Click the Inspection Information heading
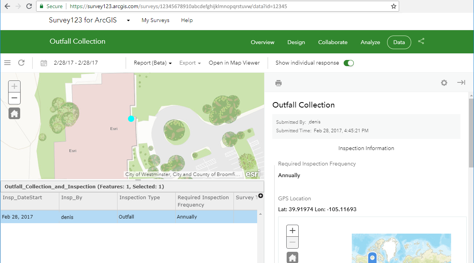474x263 pixels. coord(366,148)
